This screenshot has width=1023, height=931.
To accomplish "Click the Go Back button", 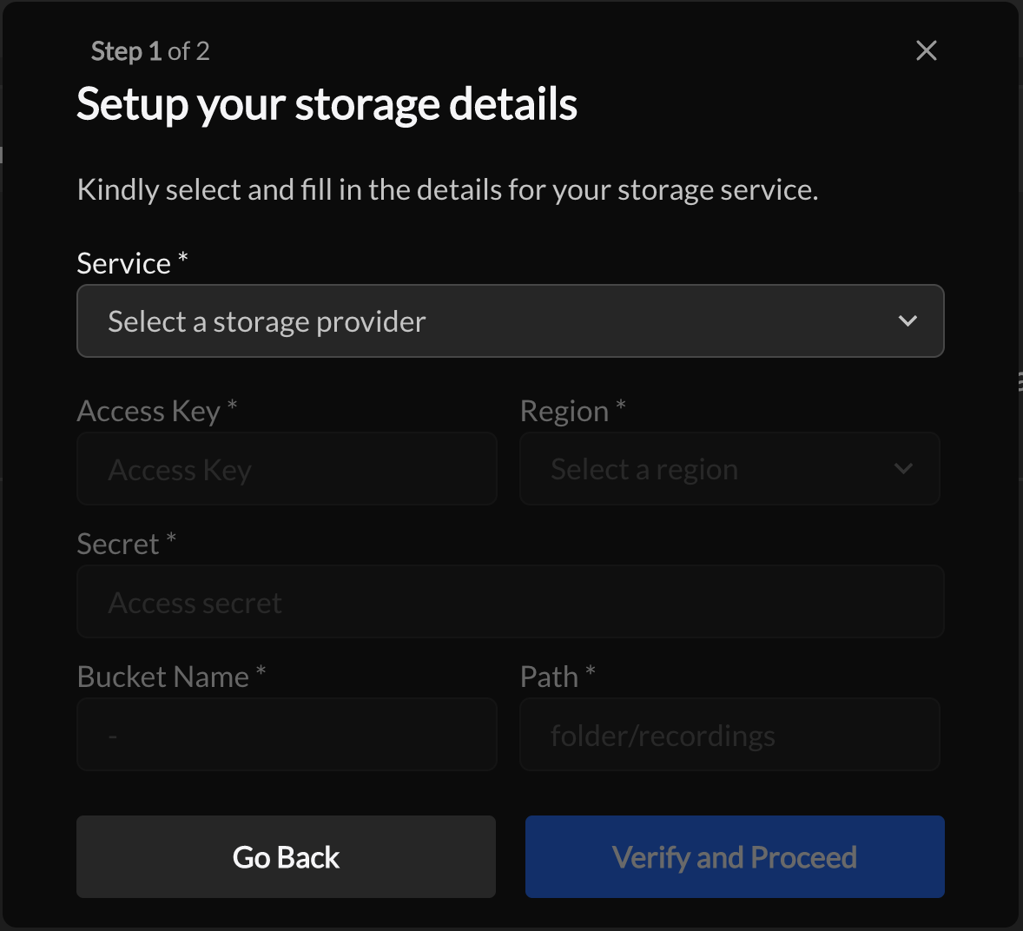I will [x=286, y=856].
